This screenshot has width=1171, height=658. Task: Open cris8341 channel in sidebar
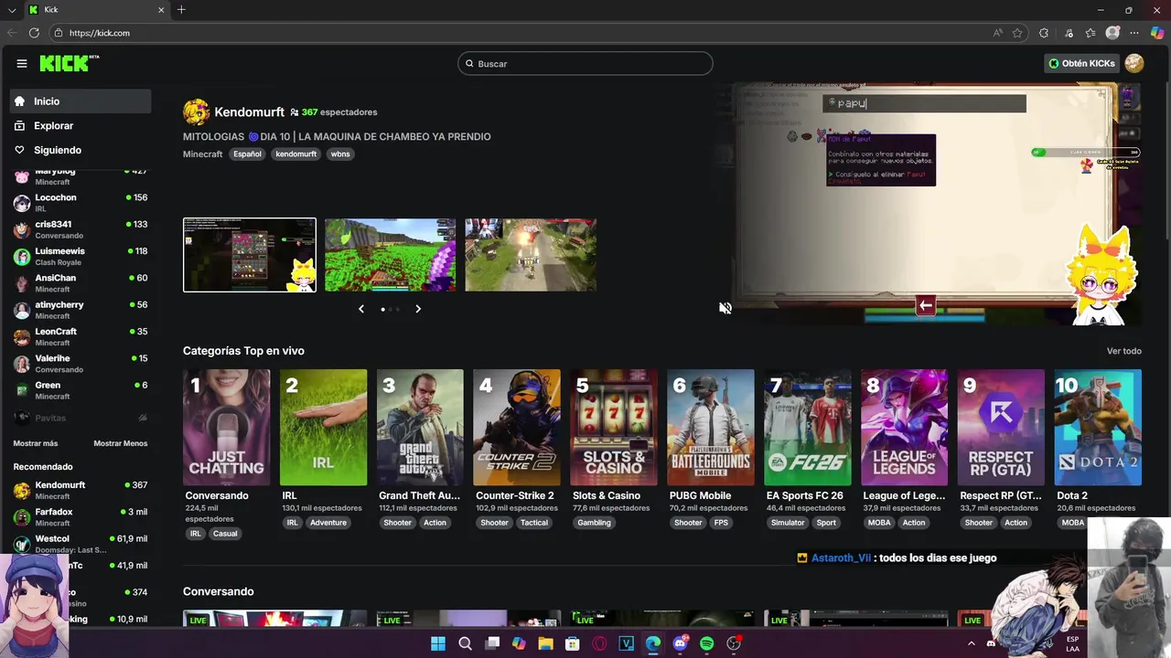click(81, 229)
